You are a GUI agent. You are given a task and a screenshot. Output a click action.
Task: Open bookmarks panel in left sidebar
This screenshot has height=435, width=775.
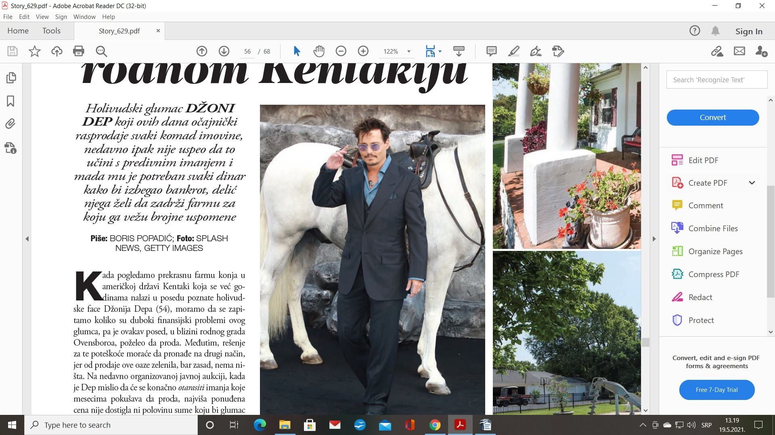(11, 101)
